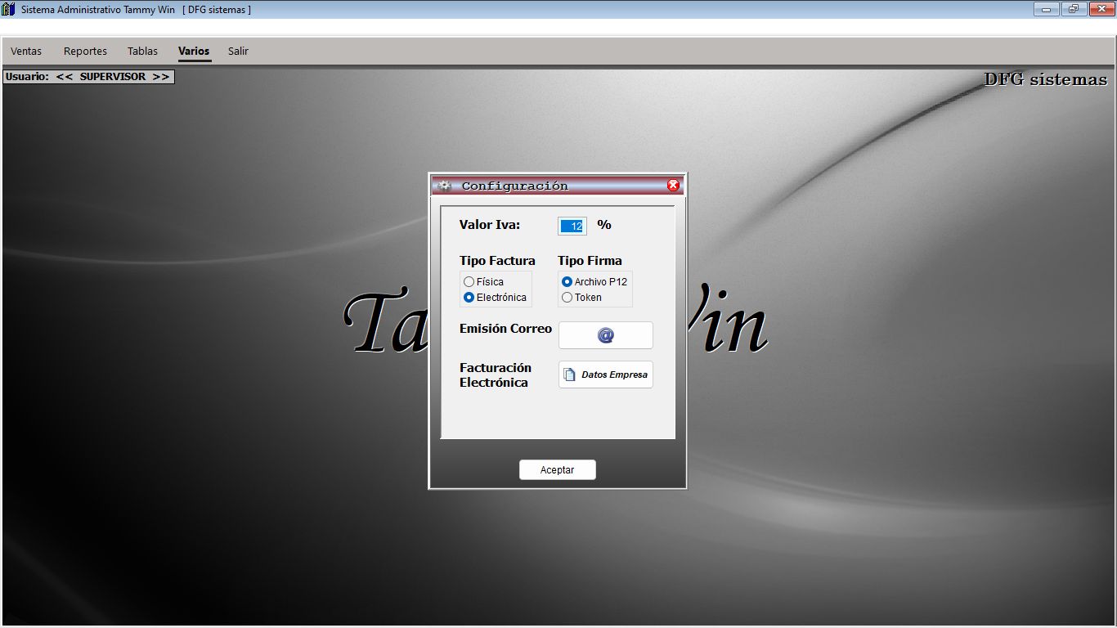Minimize the Tammy Win main window

tap(1046, 9)
